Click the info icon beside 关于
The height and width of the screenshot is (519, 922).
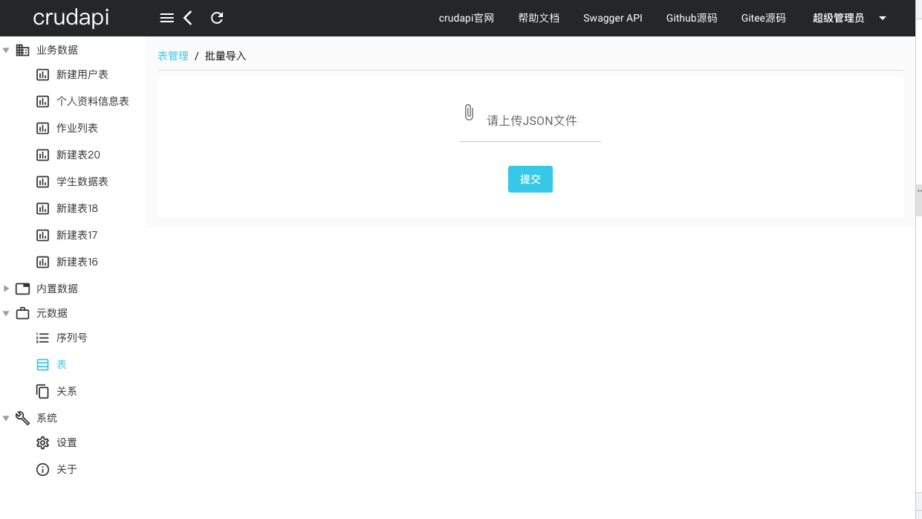[x=42, y=469]
